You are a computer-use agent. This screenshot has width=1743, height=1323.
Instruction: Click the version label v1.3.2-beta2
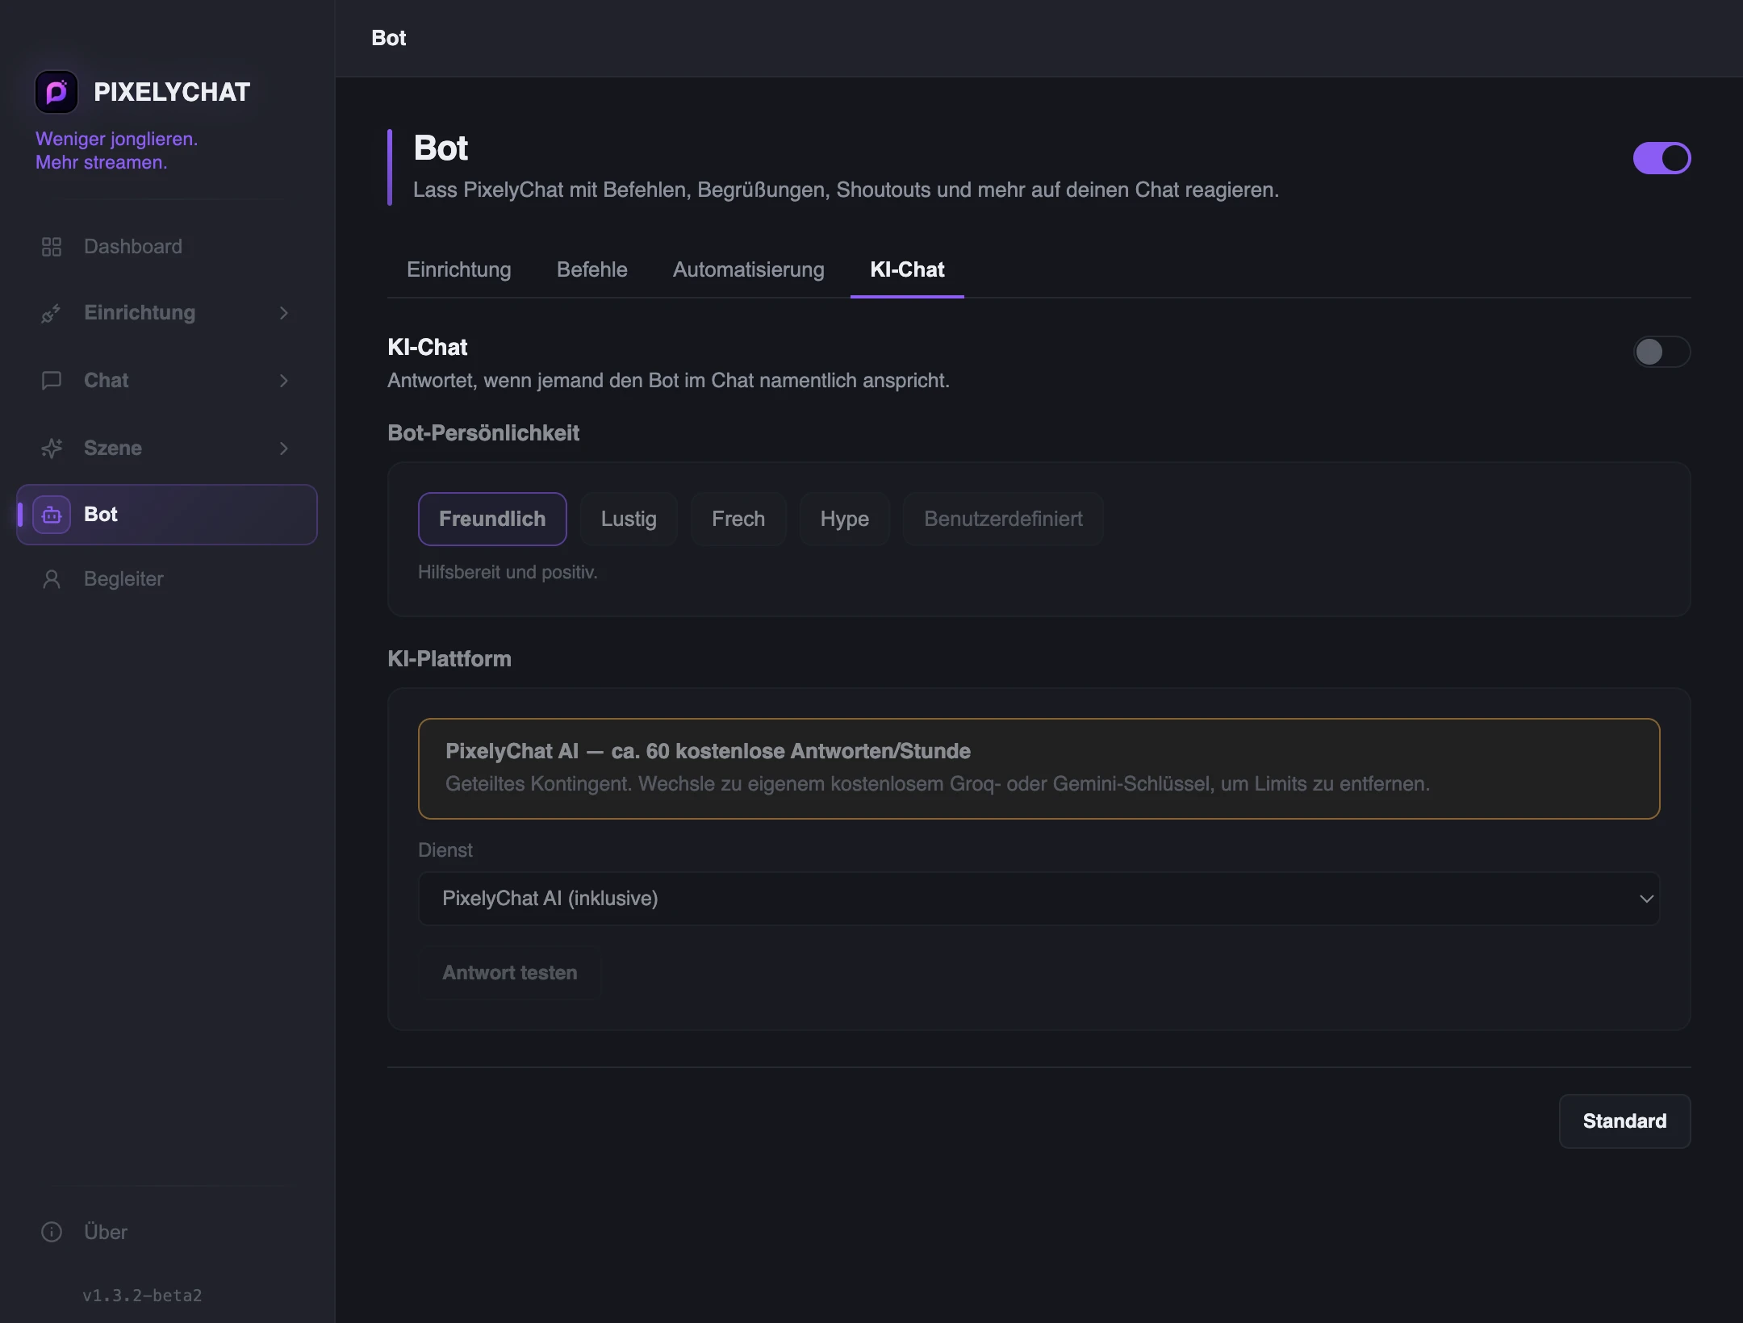pos(142,1296)
